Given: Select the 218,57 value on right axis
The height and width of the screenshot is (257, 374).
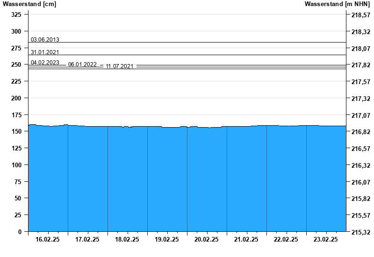Looking at the screenshot, I should tap(360, 15).
